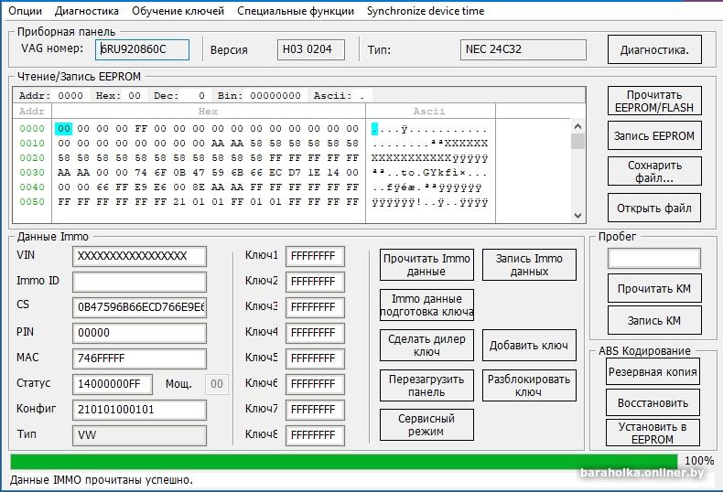723x492 pixels.
Task: Open the Диагностика menu
Action: point(87,11)
